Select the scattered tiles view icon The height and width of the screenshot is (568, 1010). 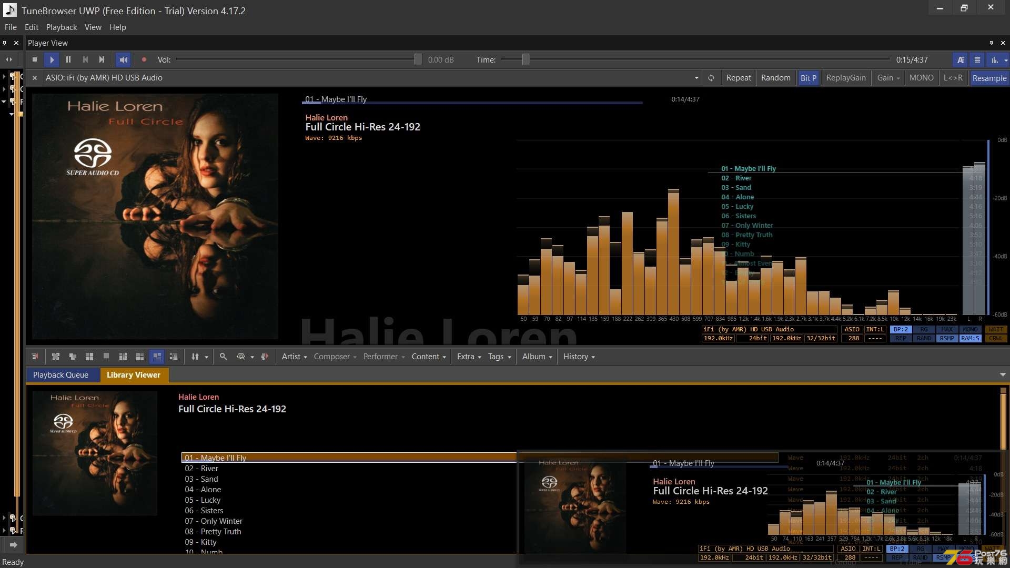click(56, 357)
